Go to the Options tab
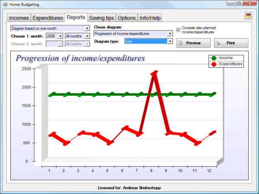This screenshot has height=194, width=259. (126, 18)
